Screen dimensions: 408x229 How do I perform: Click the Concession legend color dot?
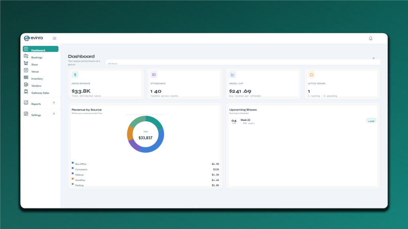(x=73, y=168)
